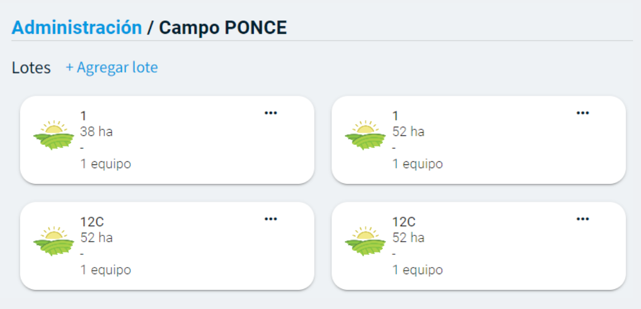
Task: Click the "Lotes" section label
Action: click(x=31, y=68)
